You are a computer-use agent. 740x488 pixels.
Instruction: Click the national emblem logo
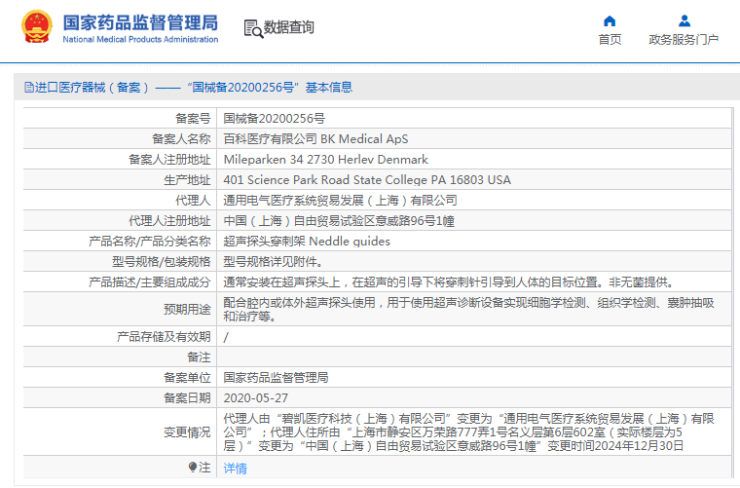[x=37, y=27]
